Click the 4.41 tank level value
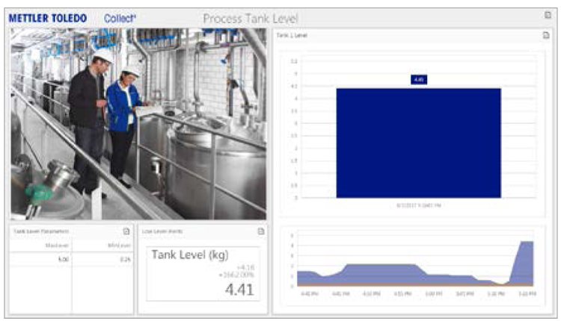The height and width of the screenshot is (321, 561). (240, 289)
